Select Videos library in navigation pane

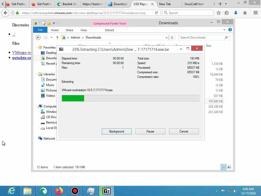pos(48,95)
